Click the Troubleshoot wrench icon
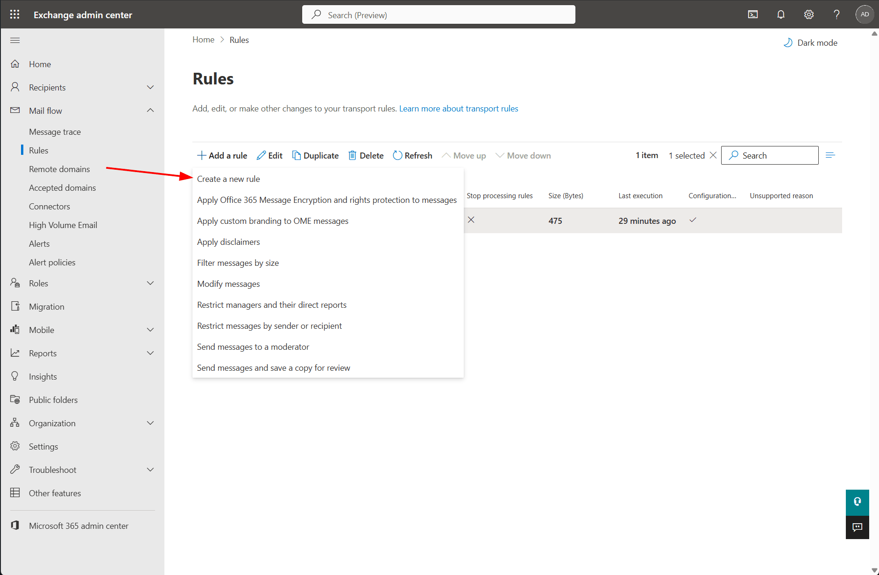879x575 pixels. pos(15,469)
